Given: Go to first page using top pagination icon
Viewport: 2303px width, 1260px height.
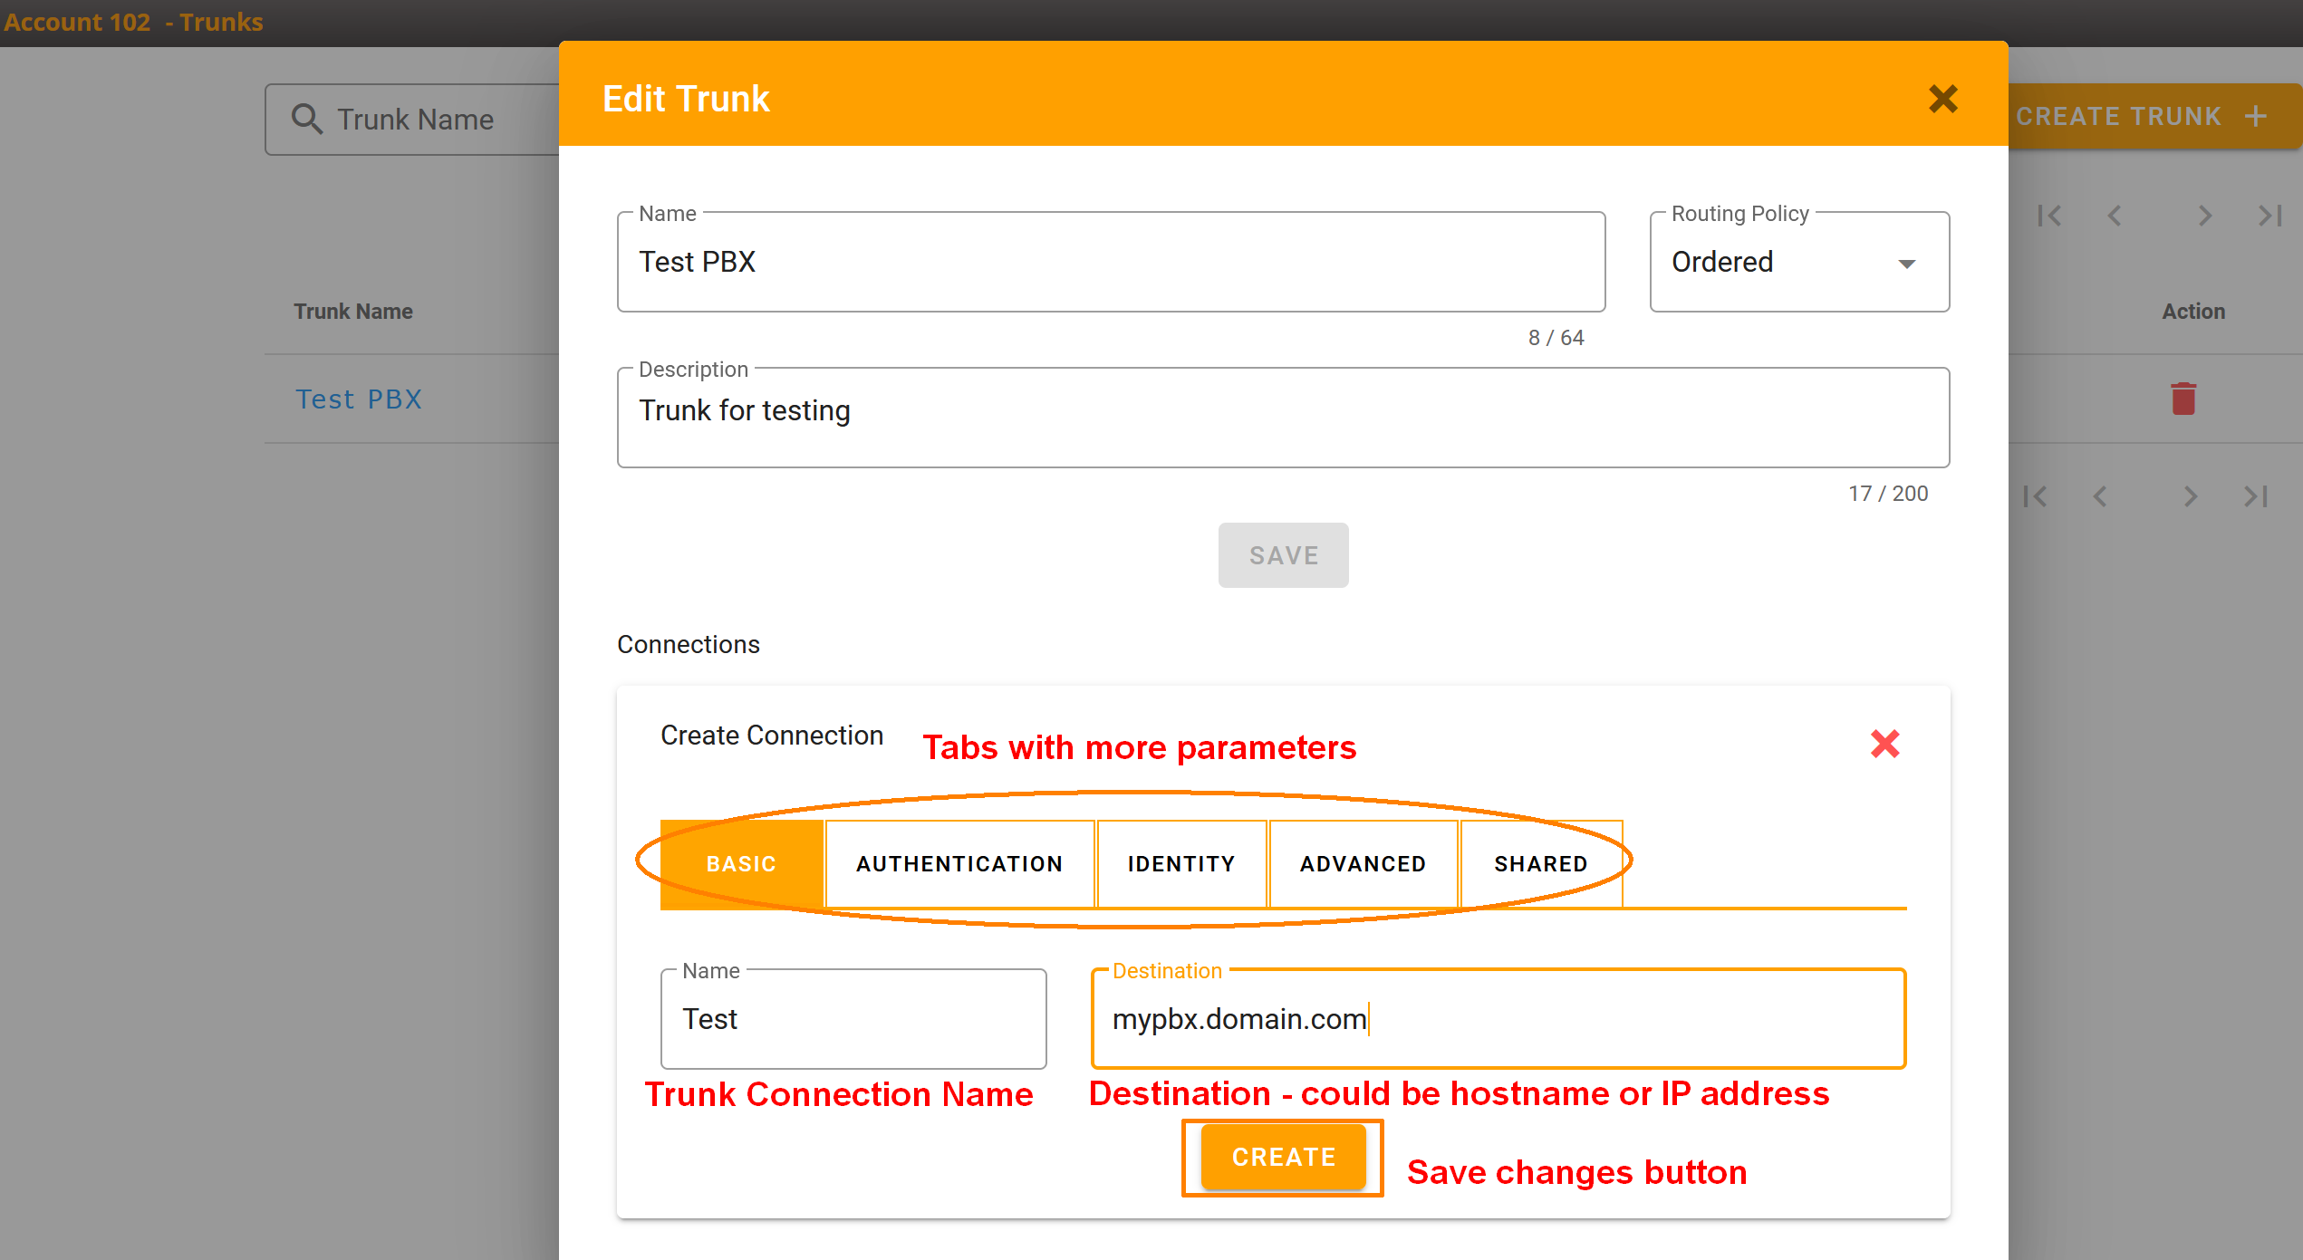Looking at the screenshot, I should (x=2048, y=216).
